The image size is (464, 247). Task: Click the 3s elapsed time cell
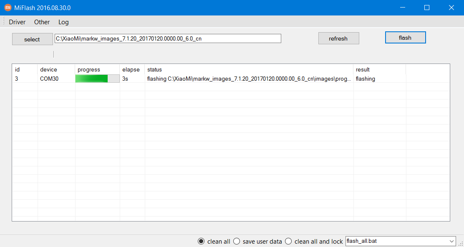pos(132,79)
